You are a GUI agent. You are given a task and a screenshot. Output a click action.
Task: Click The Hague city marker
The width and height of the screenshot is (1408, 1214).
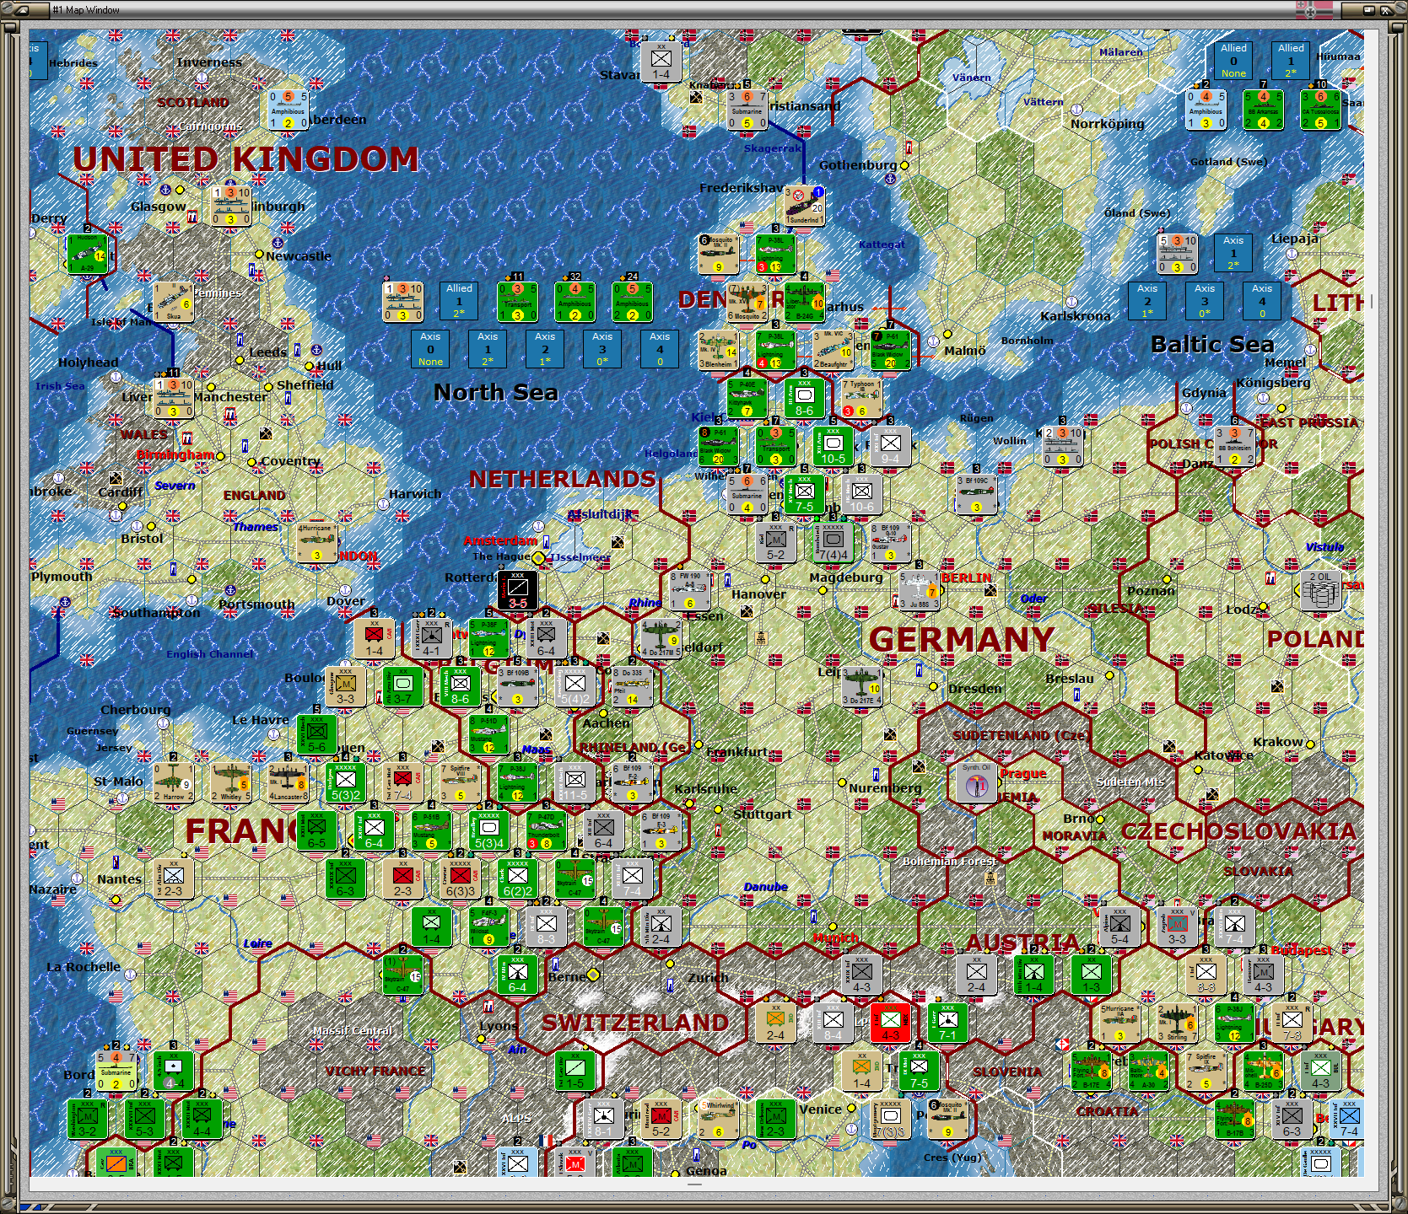538,557
